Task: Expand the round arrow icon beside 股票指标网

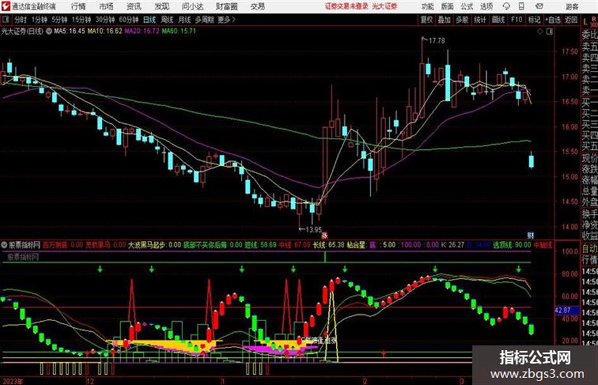Action: pyautogui.click(x=4, y=245)
